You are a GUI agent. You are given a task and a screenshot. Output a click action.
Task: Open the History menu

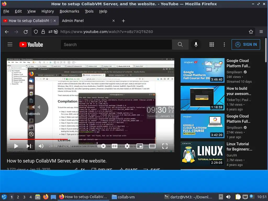pos(48,11)
